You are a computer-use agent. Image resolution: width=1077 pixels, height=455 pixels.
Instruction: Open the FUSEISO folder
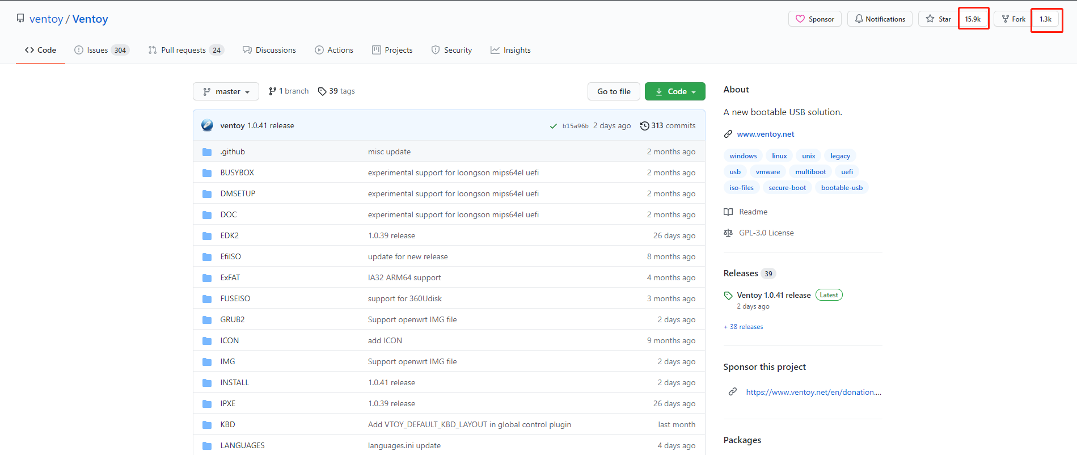235,298
